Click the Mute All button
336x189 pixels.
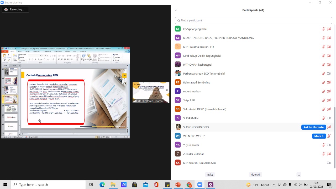tap(255, 175)
